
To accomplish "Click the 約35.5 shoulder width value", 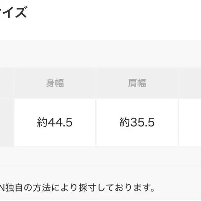I will click(x=137, y=122).
